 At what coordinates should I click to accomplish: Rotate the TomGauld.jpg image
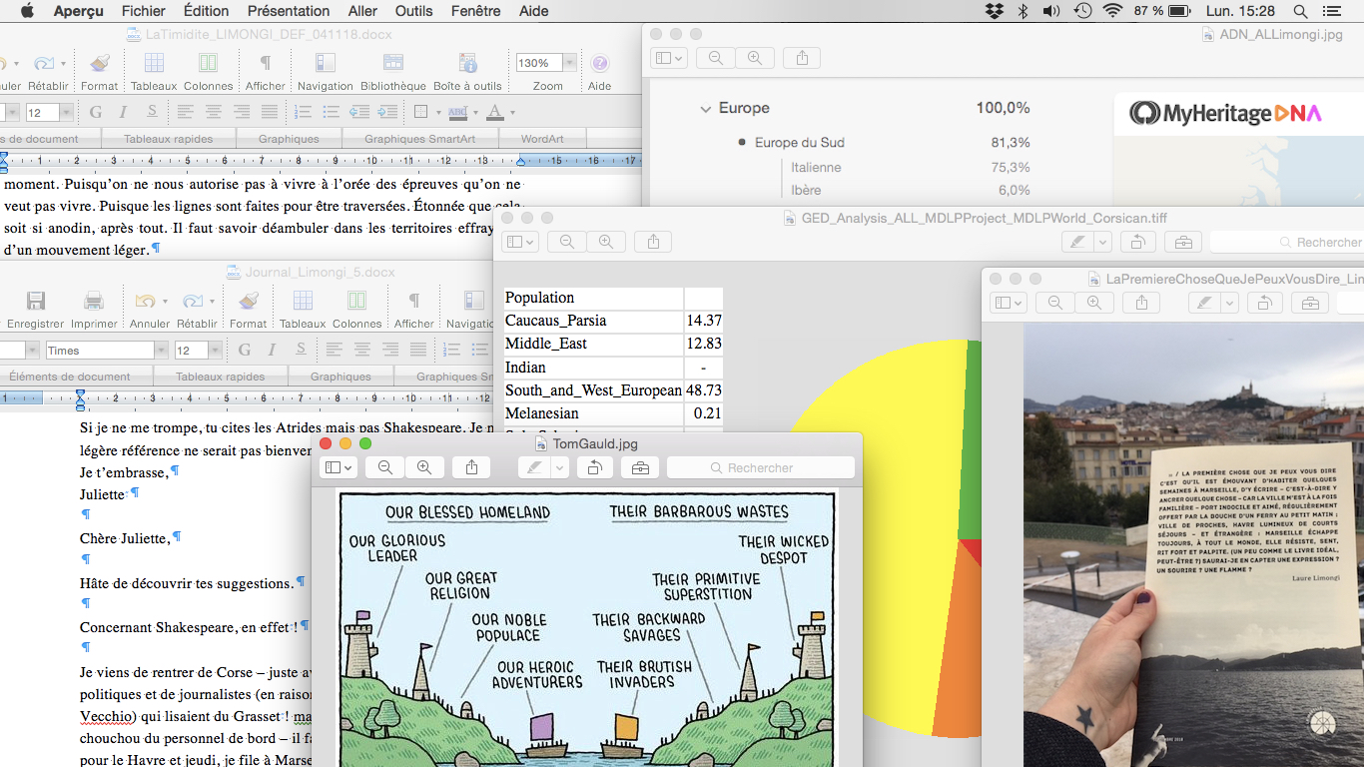point(594,467)
